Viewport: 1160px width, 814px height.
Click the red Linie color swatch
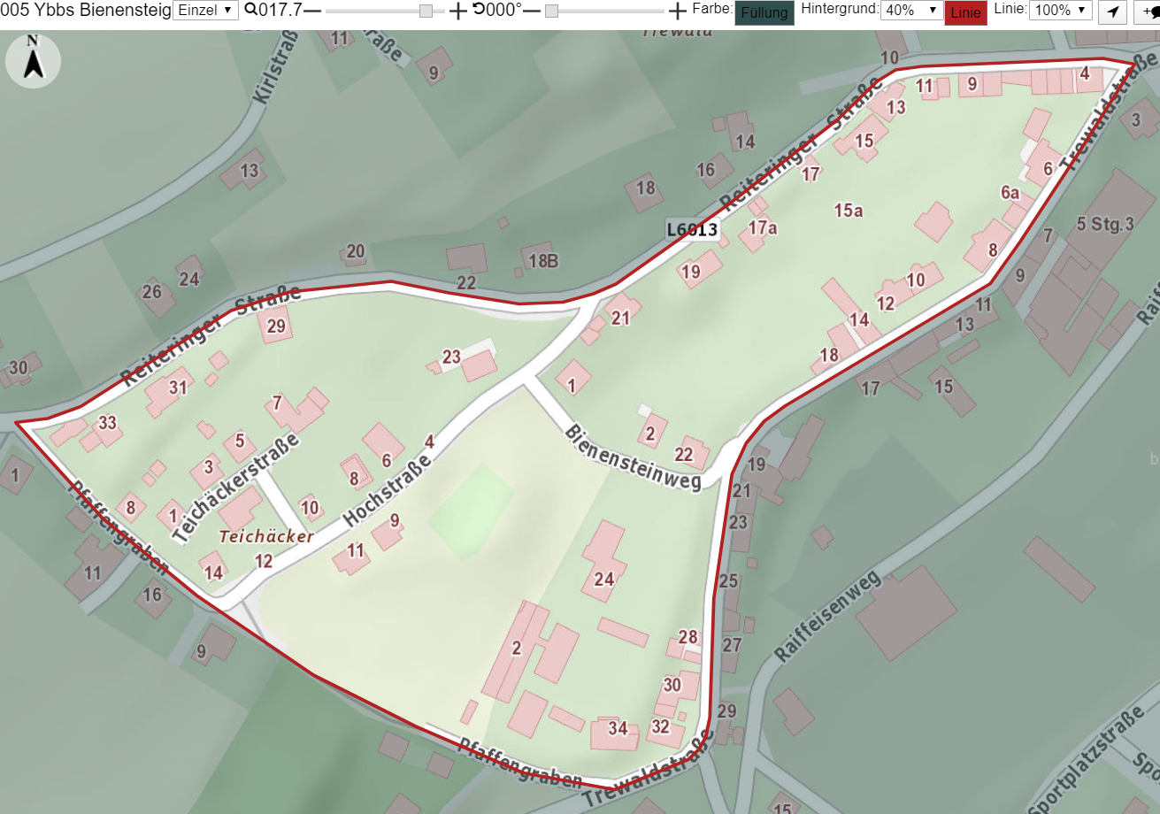(x=965, y=12)
